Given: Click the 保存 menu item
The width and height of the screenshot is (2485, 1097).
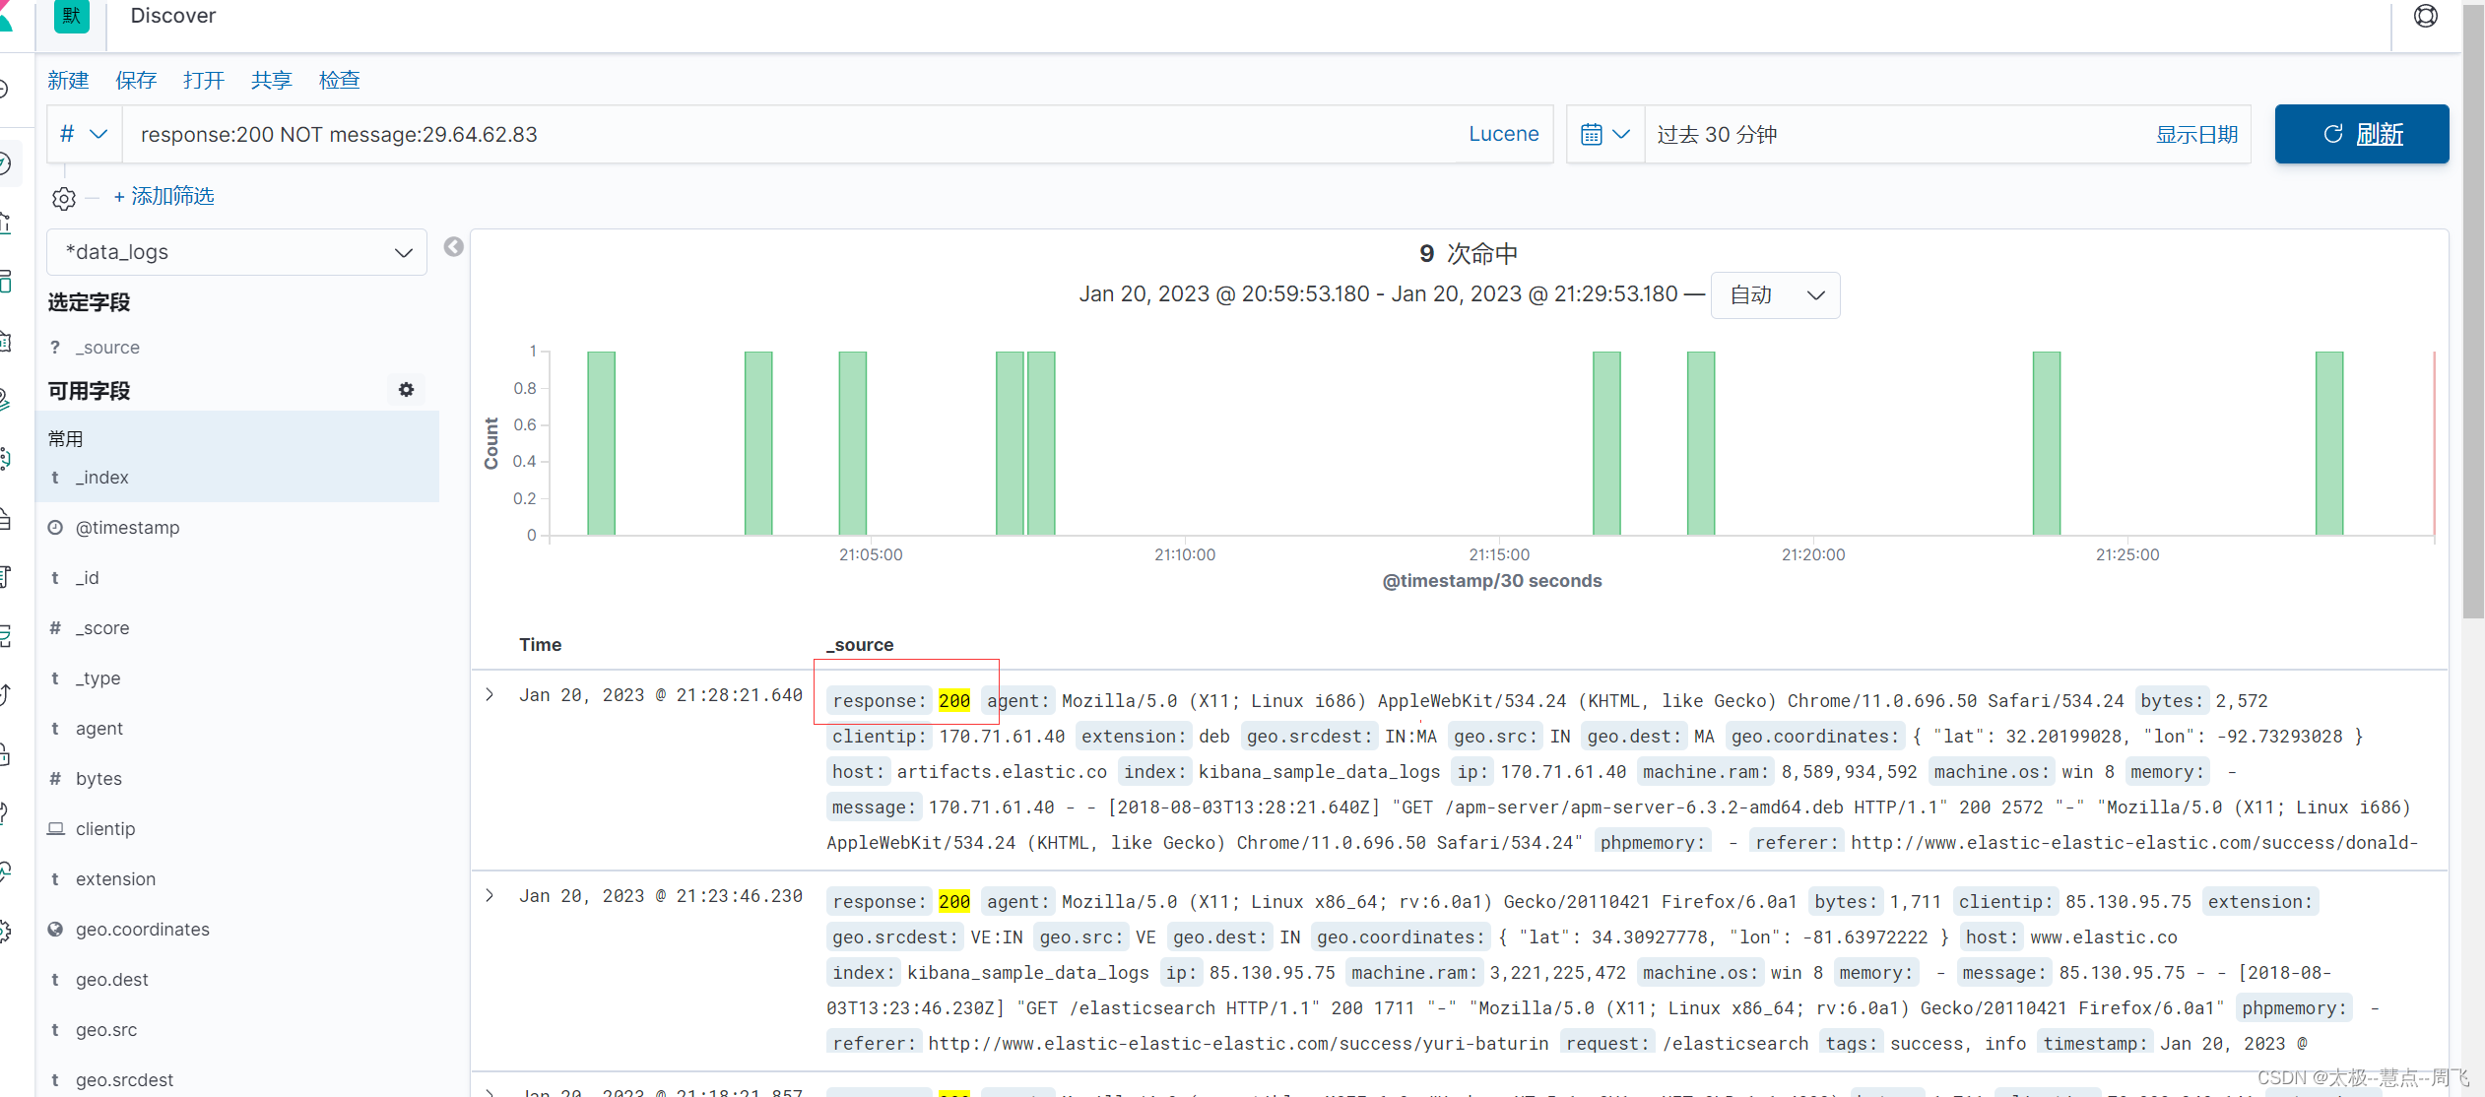Looking at the screenshot, I should 136,81.
